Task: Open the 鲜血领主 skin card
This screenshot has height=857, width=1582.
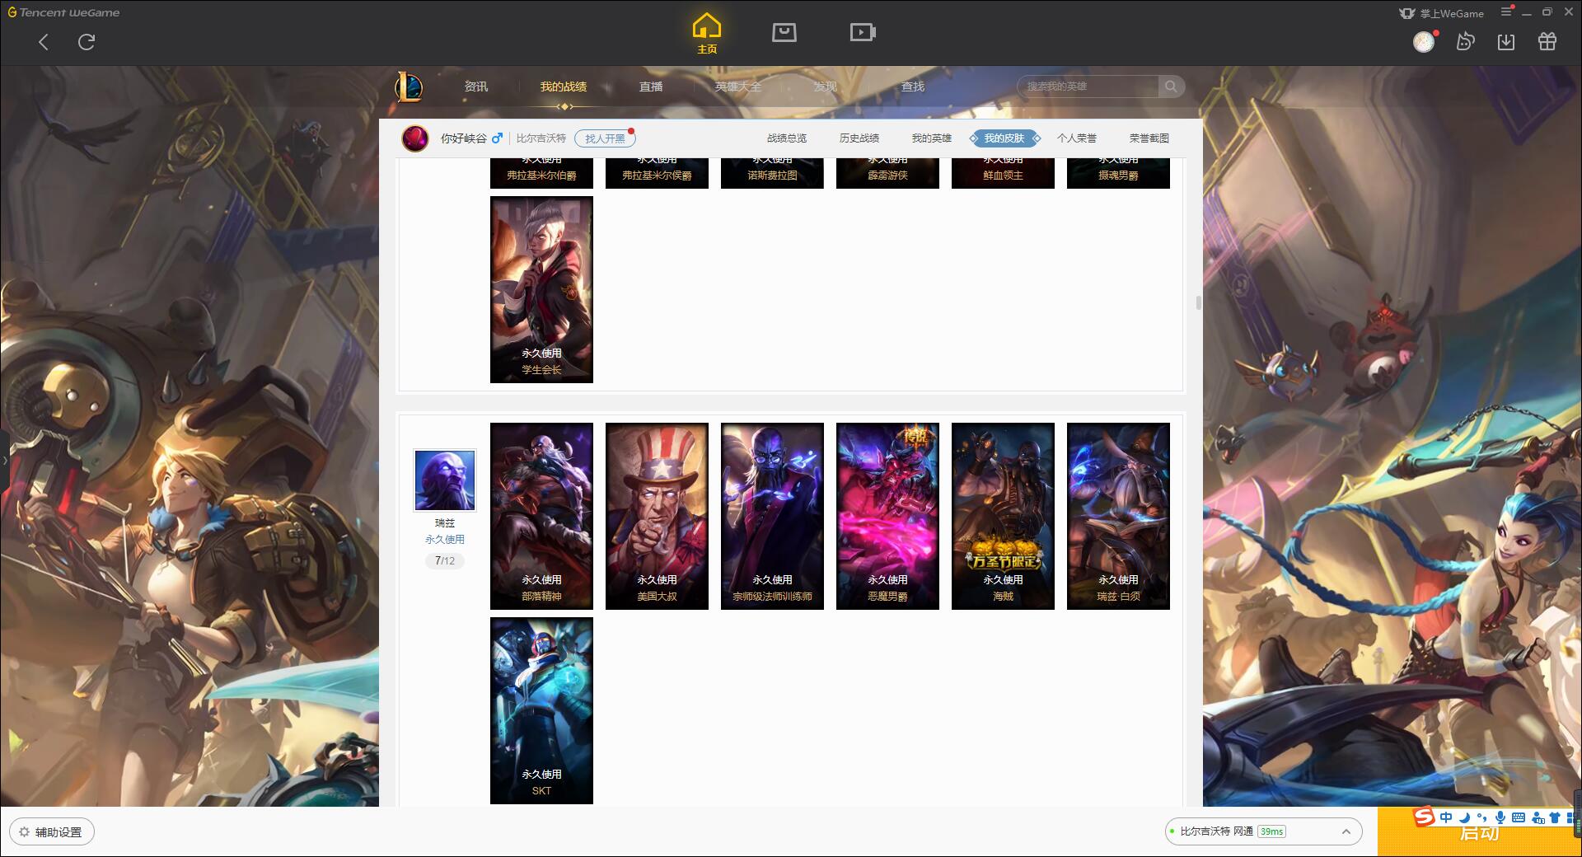Action: click(x=1003, y=173)
